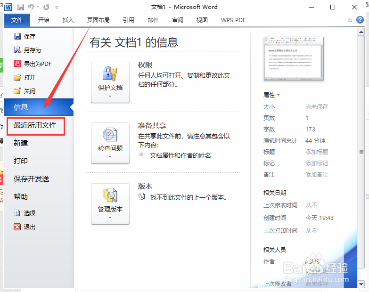Screen dimensions: 369x292
Task: Click 添加标记 field
Action: click(317, 163)
